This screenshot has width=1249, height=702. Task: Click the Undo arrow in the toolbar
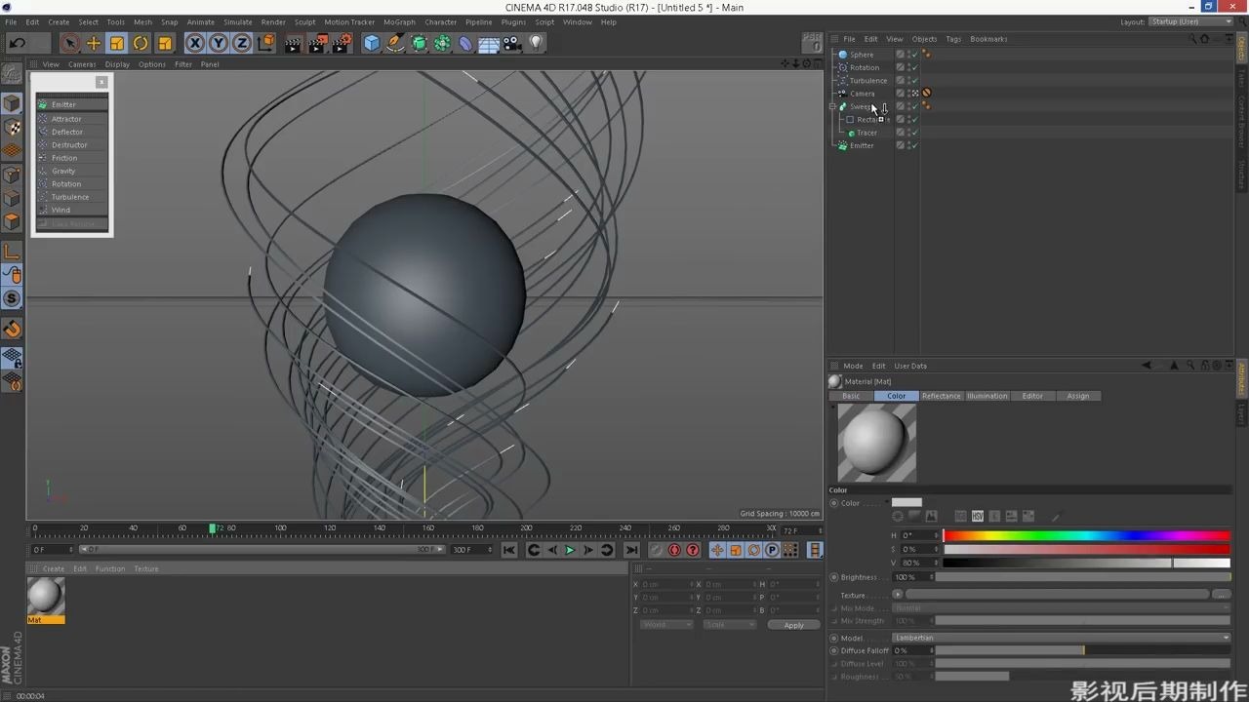tap(18, 43)
